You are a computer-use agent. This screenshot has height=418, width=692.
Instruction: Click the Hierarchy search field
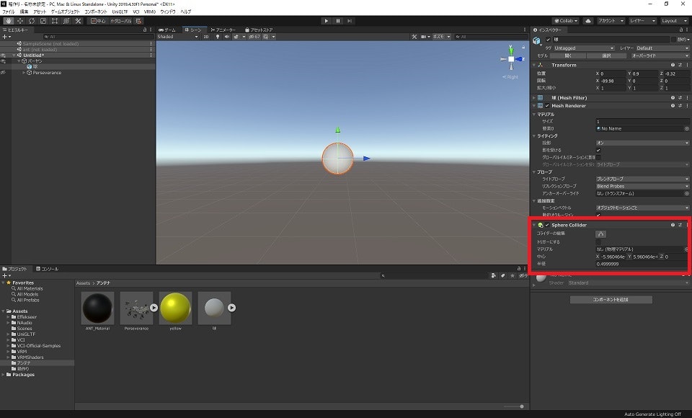97,37
